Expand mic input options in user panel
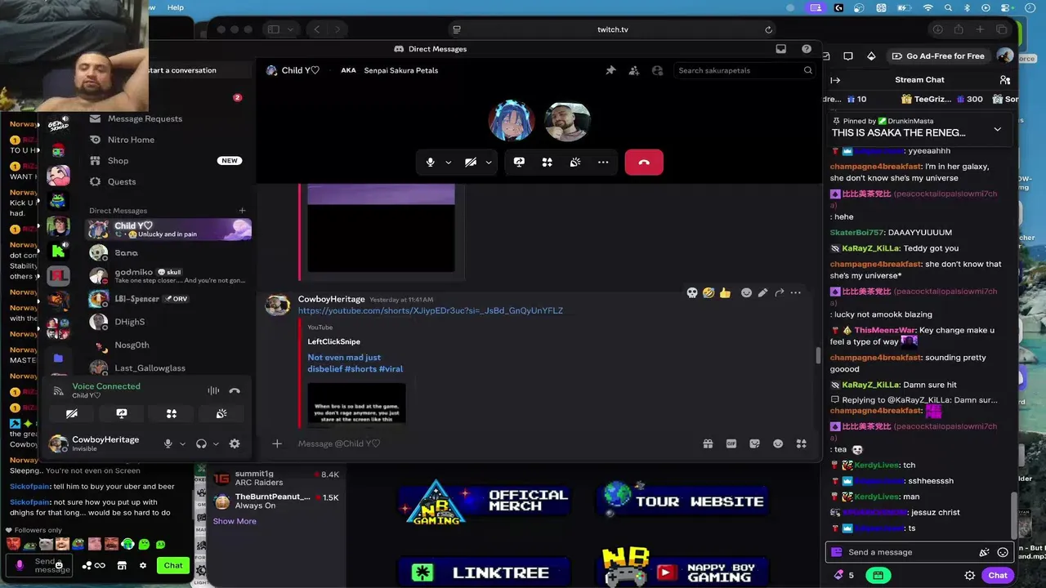1046x588 pixels. 182,443
